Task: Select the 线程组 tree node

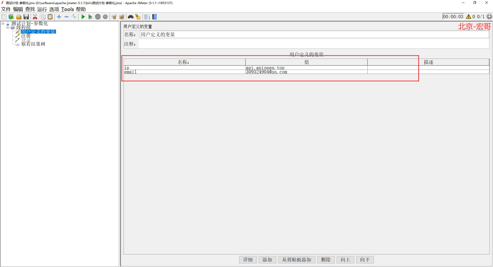Action: pos(23,27)
